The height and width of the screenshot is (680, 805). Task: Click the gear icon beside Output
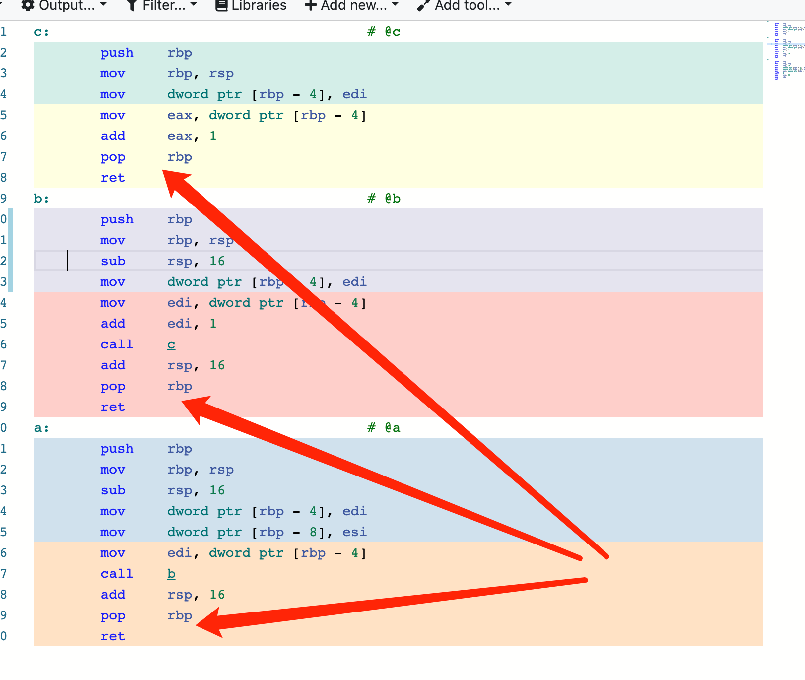click(x=28, y=5)
